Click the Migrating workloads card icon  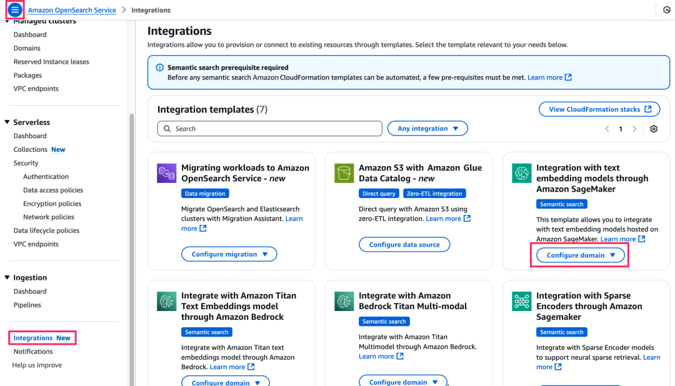[167, 173]
